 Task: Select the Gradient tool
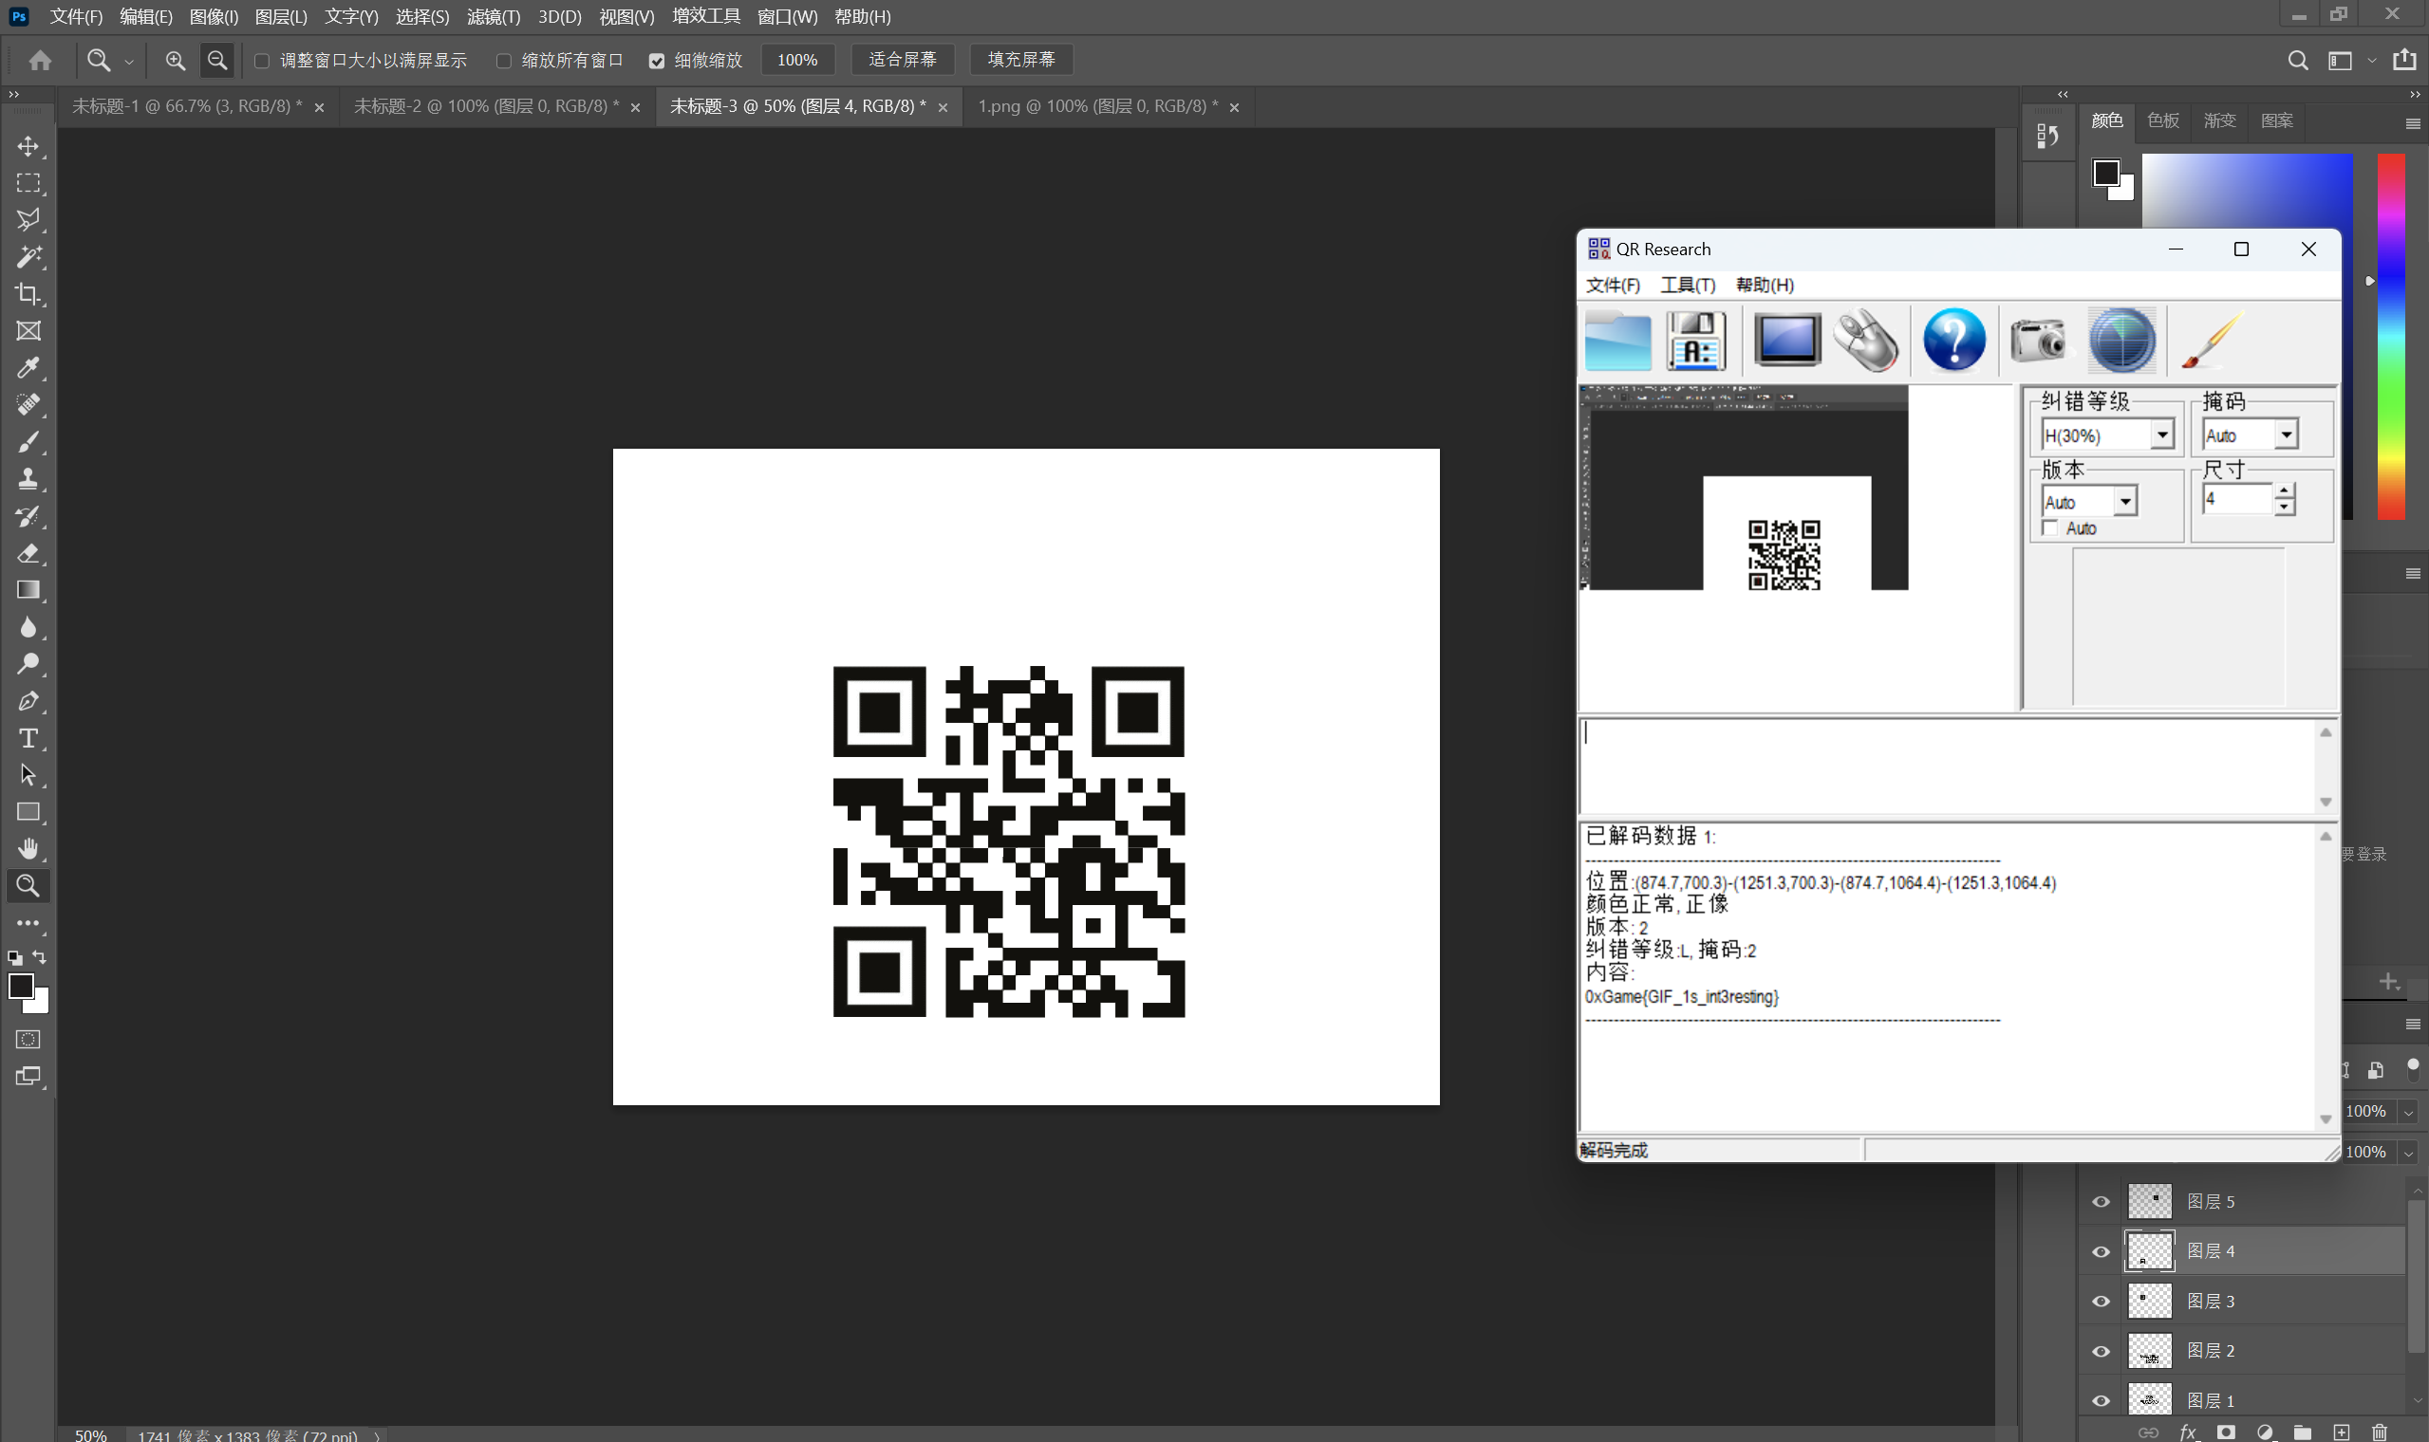click(28, 591)
